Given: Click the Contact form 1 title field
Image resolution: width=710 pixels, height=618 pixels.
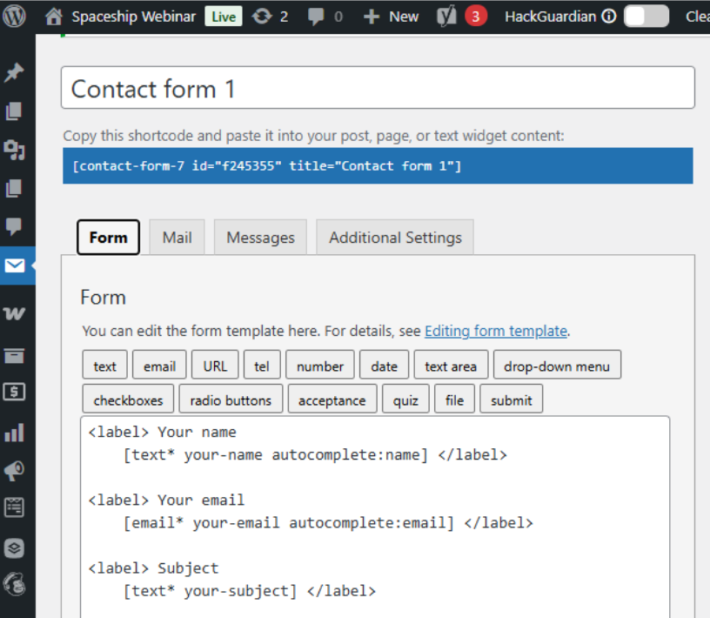Looking at the screenshot, I should [x=378, y=89].
